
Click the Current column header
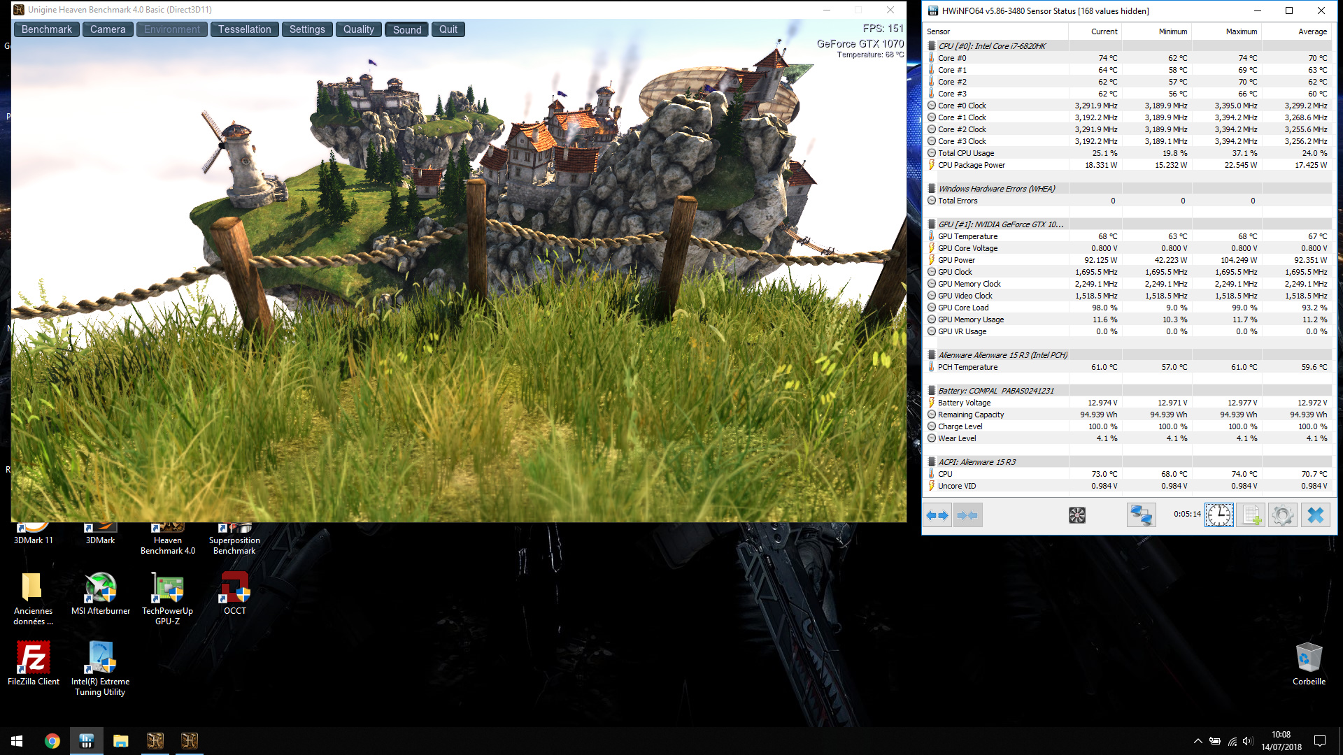point(1095,31)
